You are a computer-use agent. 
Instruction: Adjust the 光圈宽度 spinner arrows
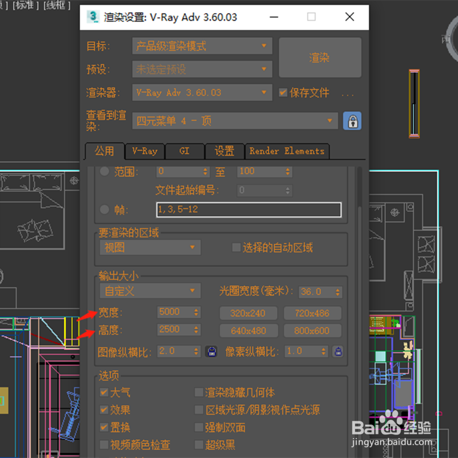click(x=338, y=292)
